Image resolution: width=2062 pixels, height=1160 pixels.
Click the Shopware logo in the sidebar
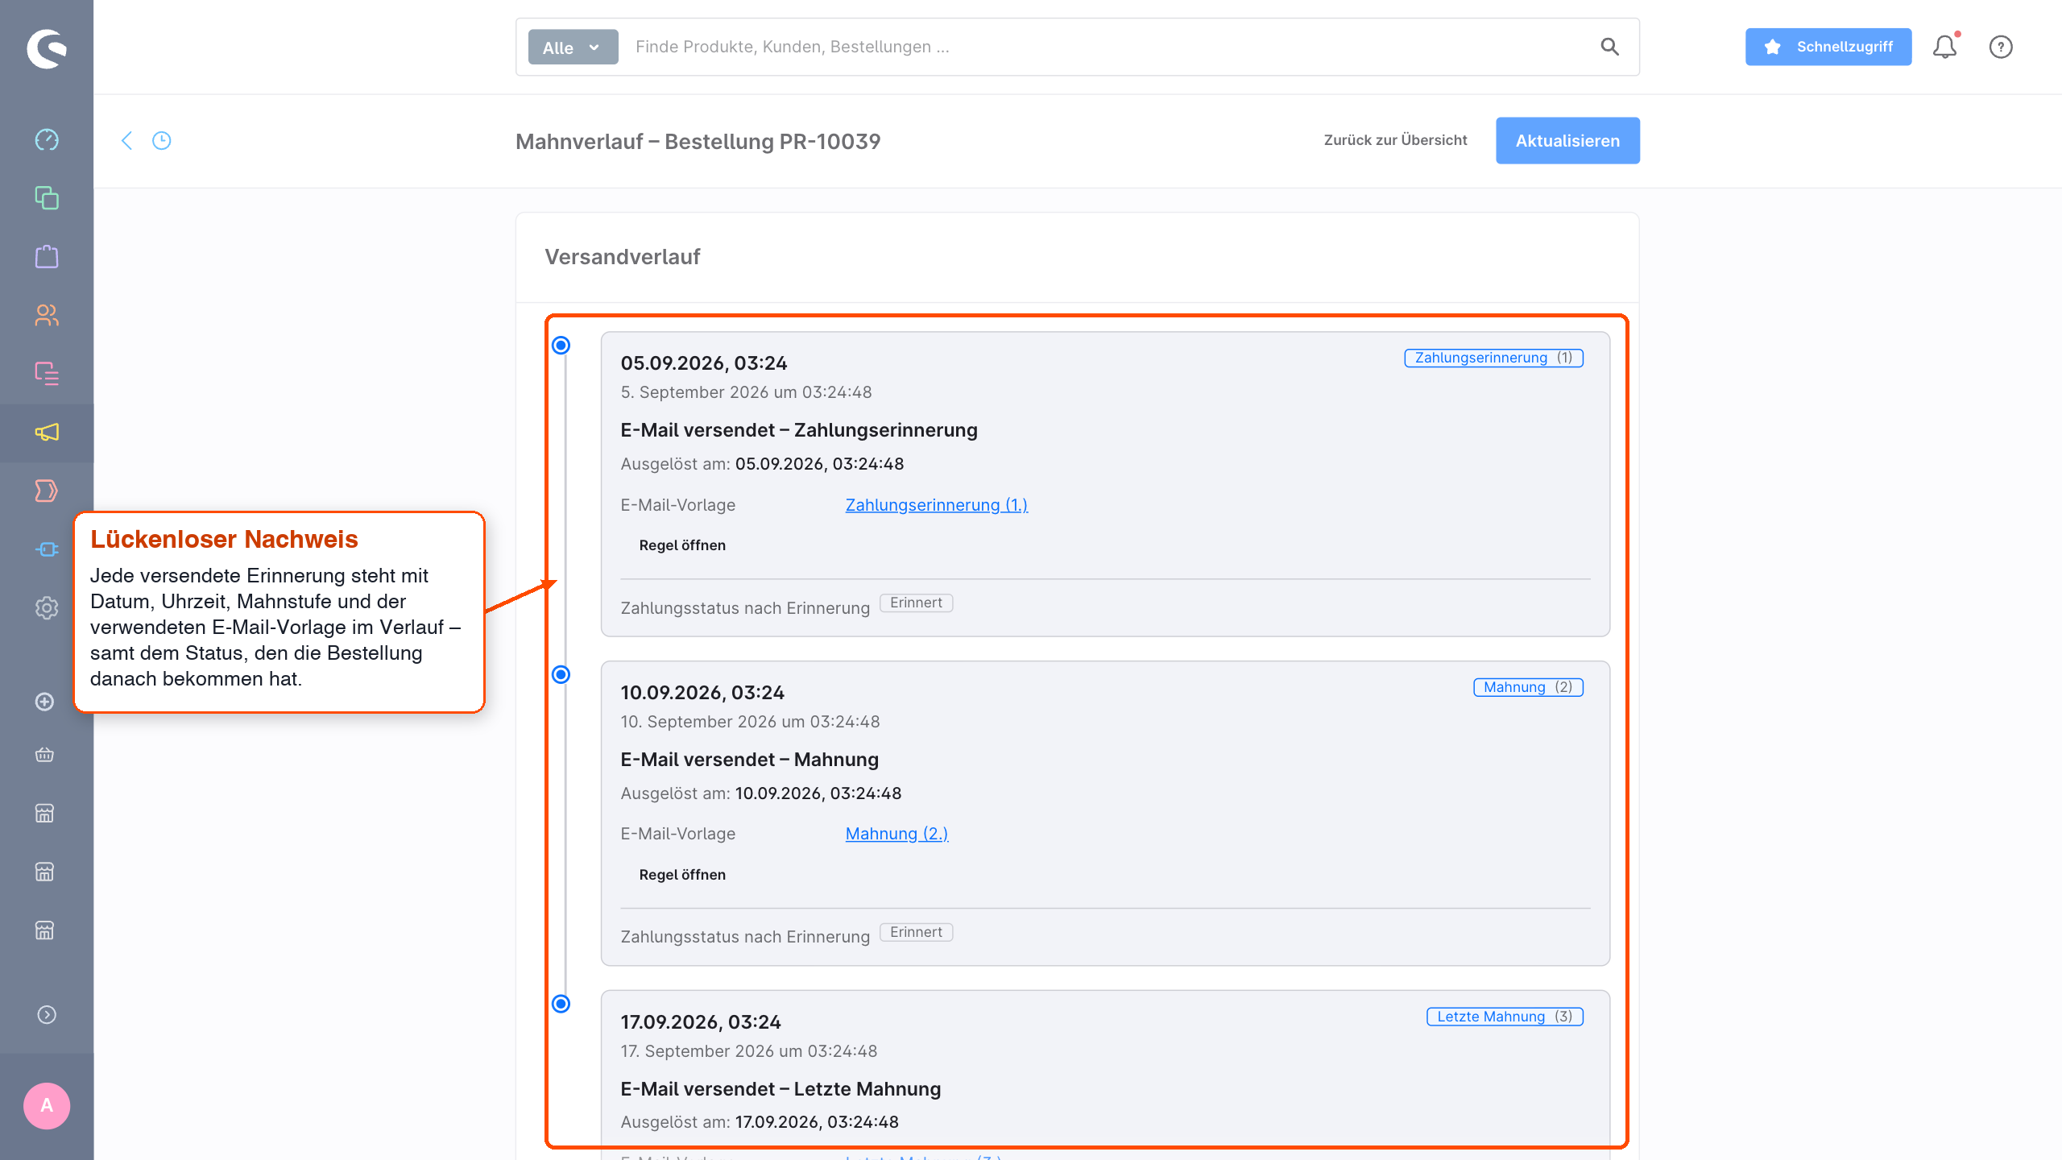47,48
